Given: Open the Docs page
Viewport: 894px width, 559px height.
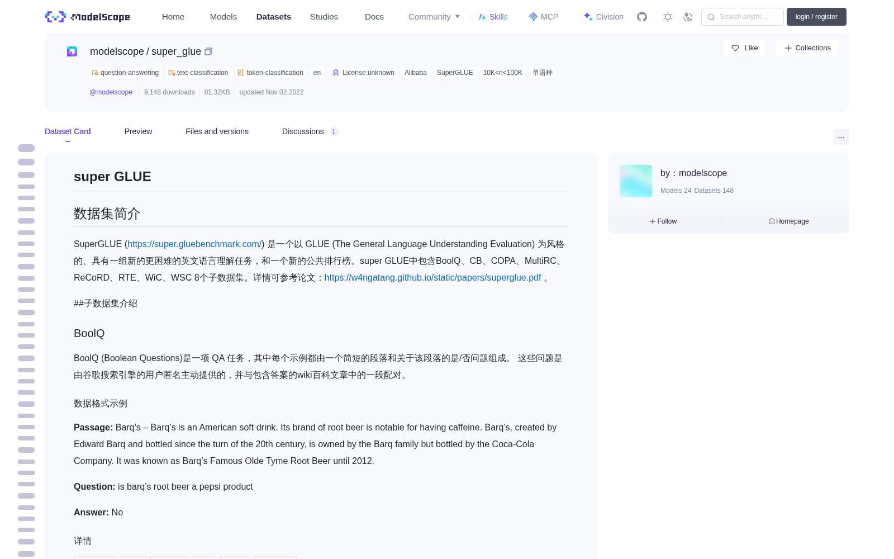Looking at the screenshot, I should [374, 17].
